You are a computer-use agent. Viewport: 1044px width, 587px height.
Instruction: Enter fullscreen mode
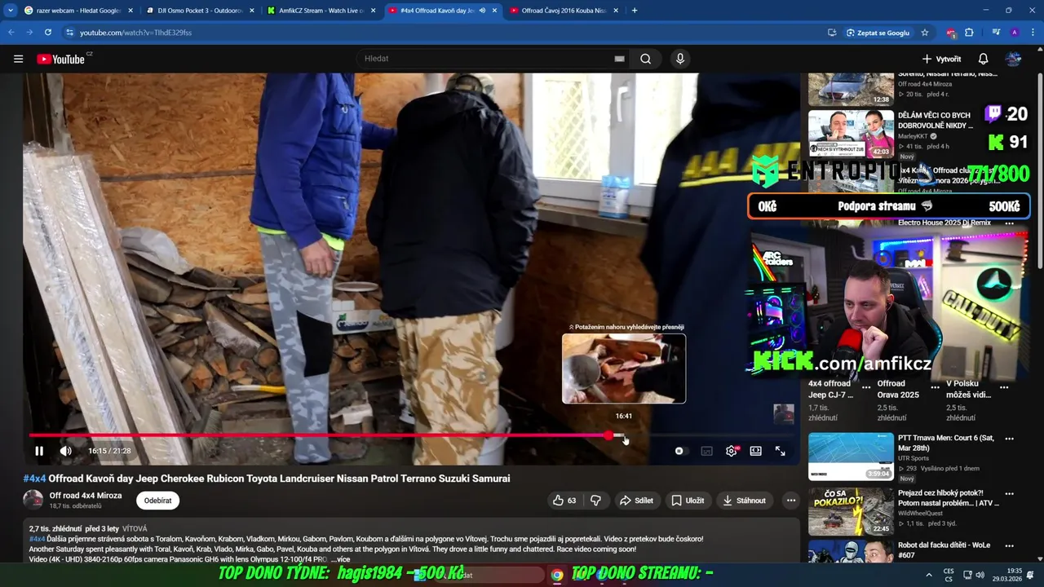click(x=781, y=451)
